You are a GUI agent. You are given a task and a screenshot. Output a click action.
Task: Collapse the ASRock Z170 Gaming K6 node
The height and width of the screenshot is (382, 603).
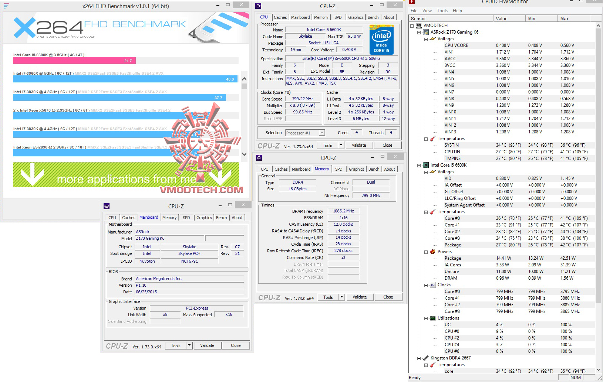click(419, 32)
